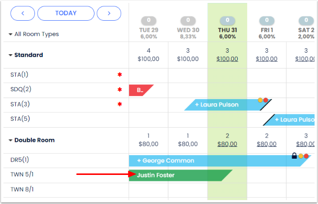Click lock icon on George Common booking
The width and height of the screenshot is (318, 204).
coord(294,156)
